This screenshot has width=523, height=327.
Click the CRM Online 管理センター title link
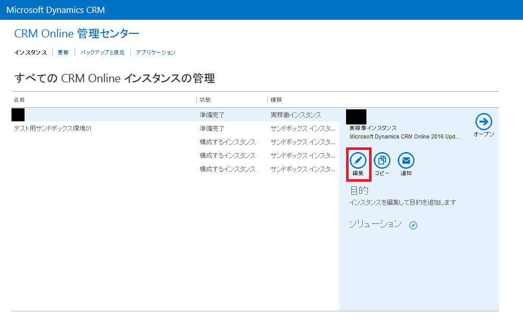click(x=76, y=34)
